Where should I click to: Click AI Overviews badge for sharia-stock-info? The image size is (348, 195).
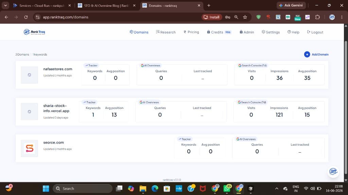149,102
